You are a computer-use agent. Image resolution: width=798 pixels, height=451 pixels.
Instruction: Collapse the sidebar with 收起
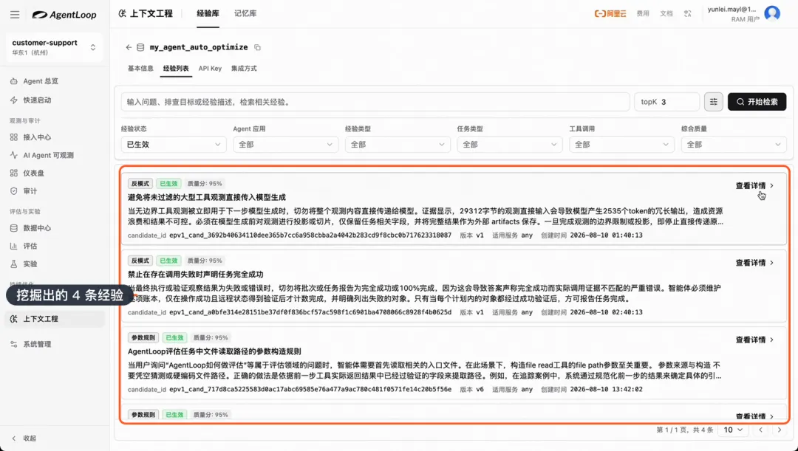click(x=24, y=438)
